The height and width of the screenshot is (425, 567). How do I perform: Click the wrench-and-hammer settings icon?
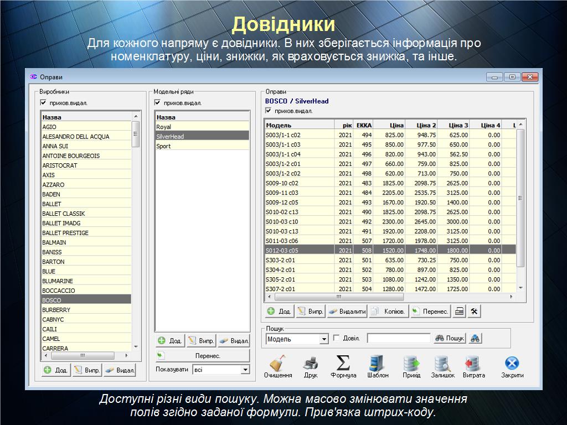pyautogui.click(x=474, y=312)
